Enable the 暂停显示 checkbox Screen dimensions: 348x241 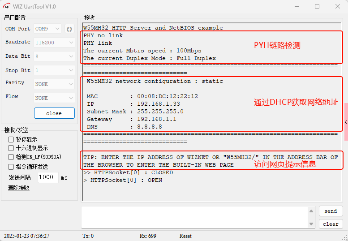coord(11,139)
